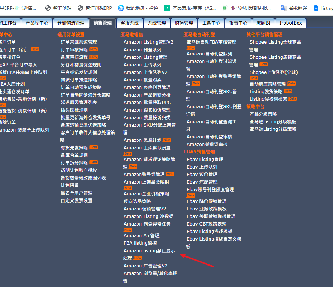Open 亚马逊自动FBA审核管理 link

[211, 42]
